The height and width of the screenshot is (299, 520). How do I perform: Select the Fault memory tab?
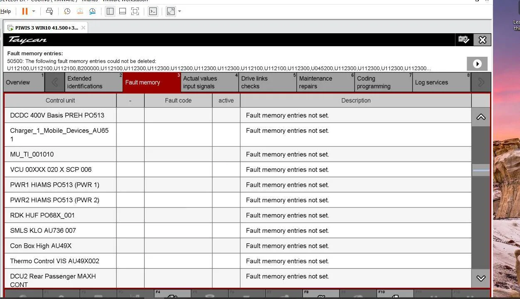tap(152, 82)
